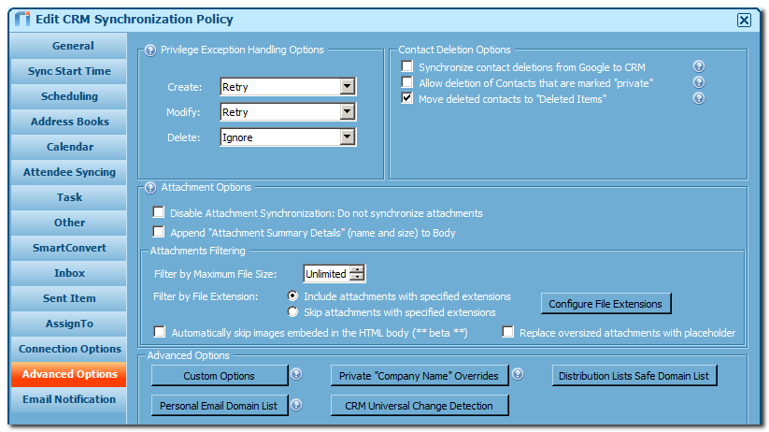Open the Attendee Syncing tab
This screenshot has height=432, width=769.
tap(68, 172)
